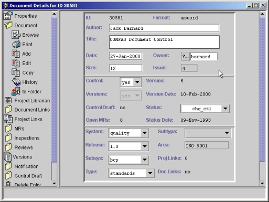The height and width of the screenshot is (202, 269).
Task: Select the Edit document icon
Action: point(16,63)
